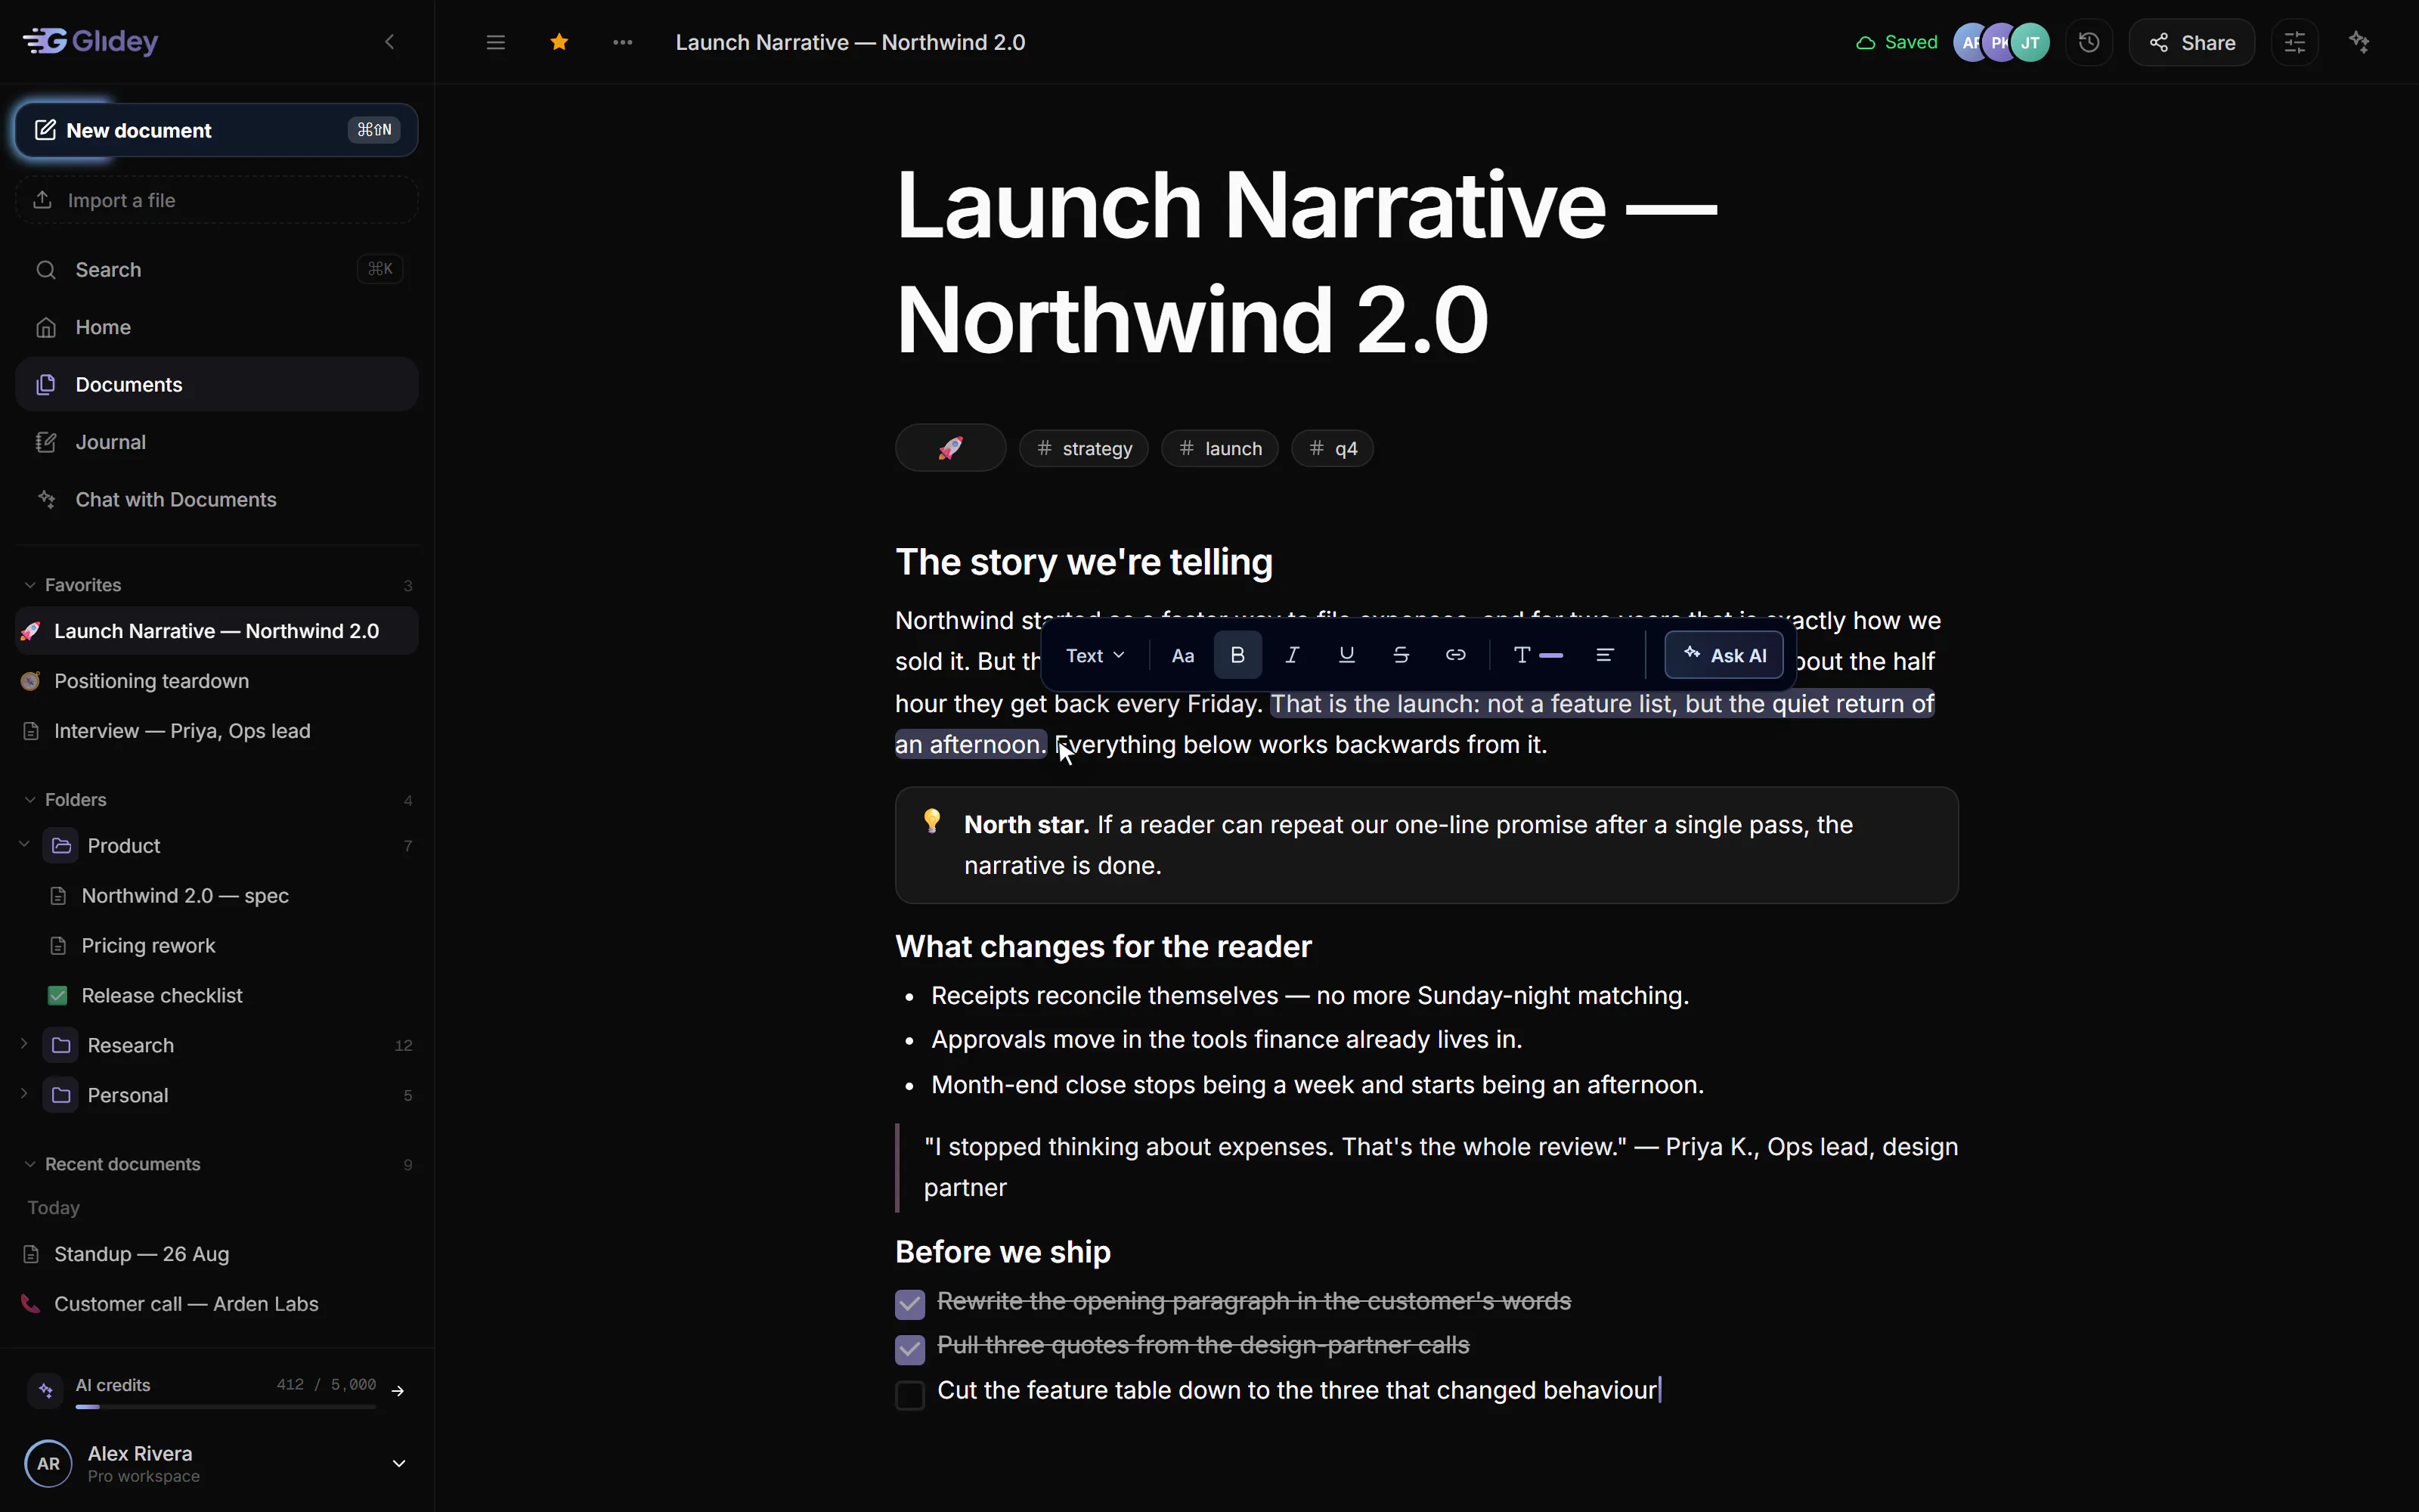Open the AI sparkle panel icon

[x=2360, y=42]
